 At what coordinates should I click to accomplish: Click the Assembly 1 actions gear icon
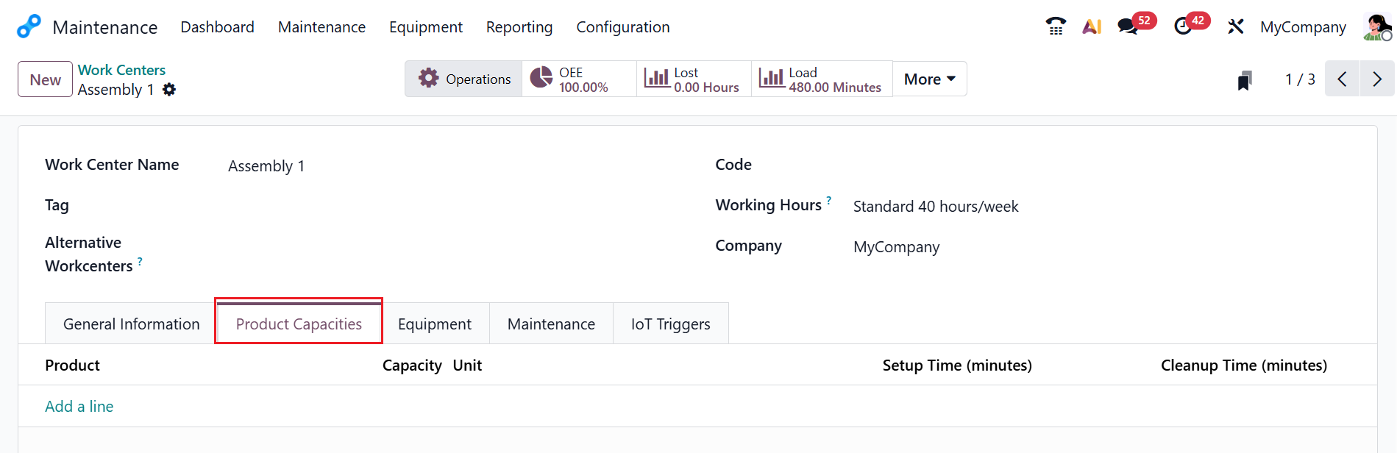tap(169, 90)
